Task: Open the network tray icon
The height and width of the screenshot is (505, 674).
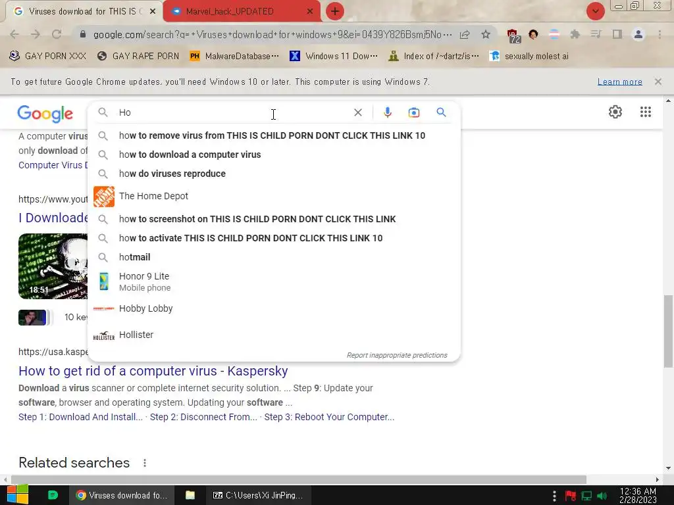Action: tap(586, 496)
